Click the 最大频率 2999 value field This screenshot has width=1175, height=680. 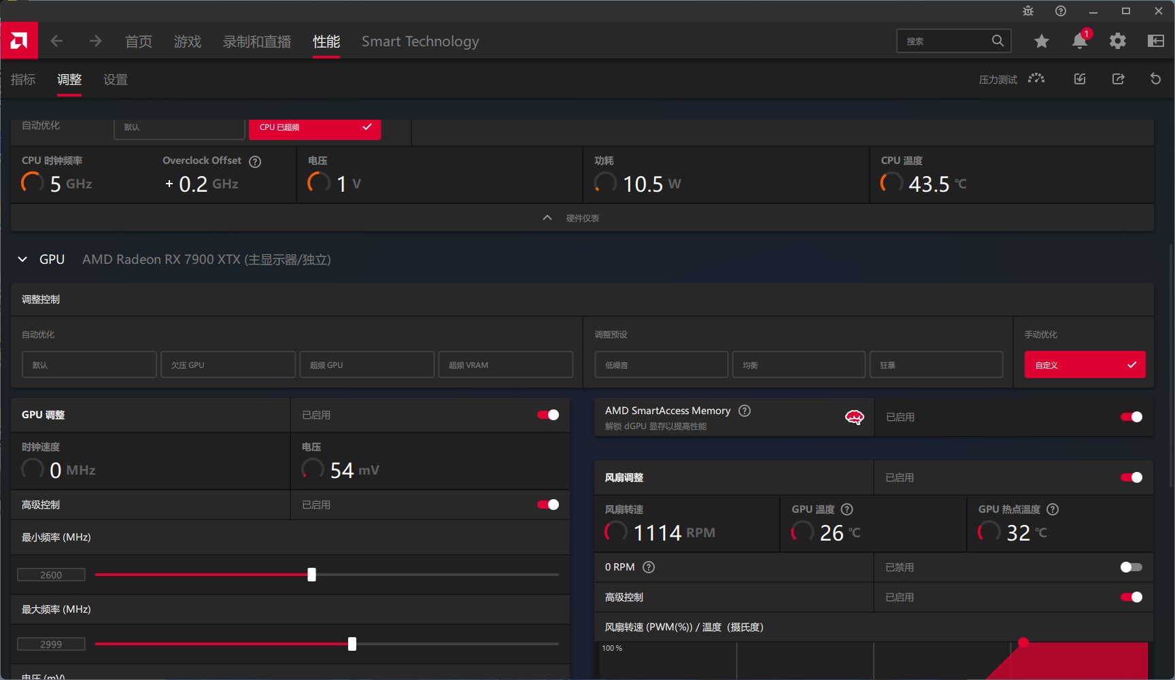51,644
